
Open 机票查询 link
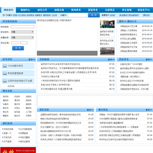24,133
